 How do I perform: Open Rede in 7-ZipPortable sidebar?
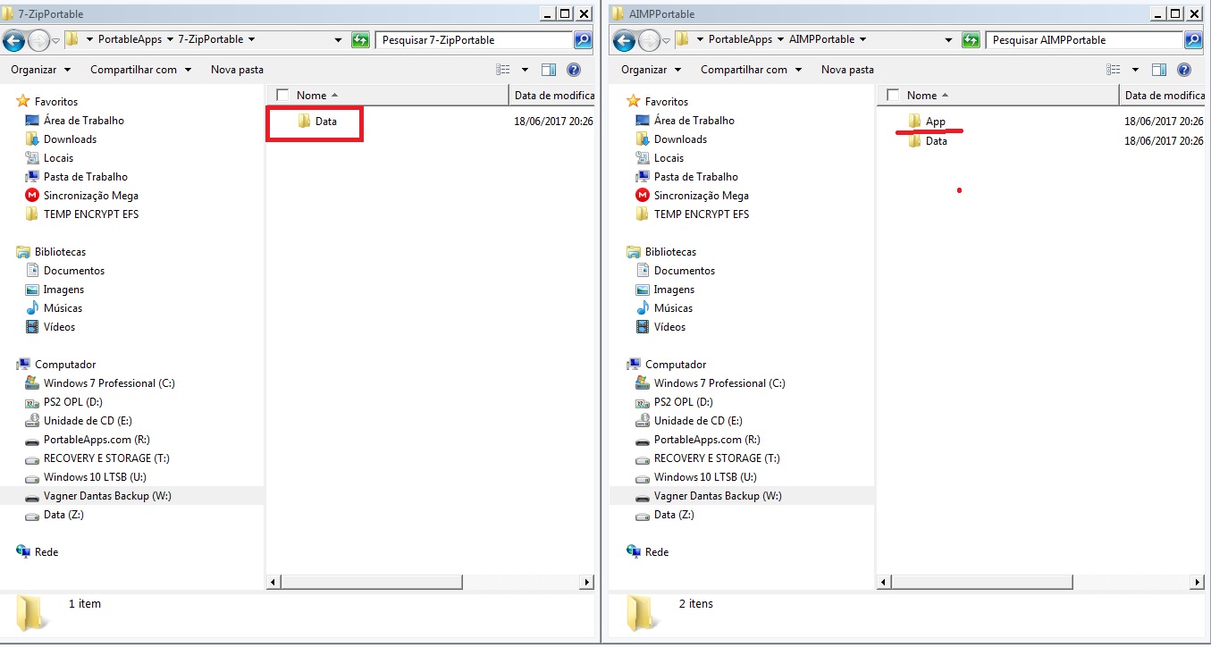tap(37, 552)
